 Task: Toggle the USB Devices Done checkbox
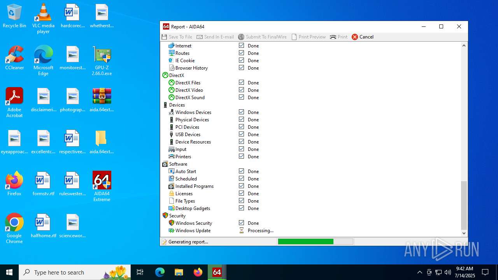coord(241,134)
